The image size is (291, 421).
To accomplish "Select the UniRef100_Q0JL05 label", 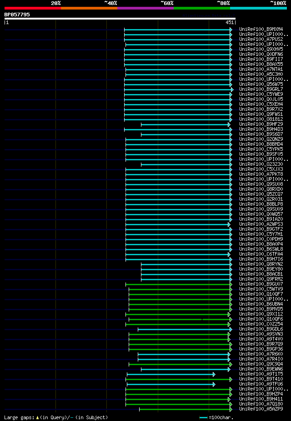I will coord(261,99).
